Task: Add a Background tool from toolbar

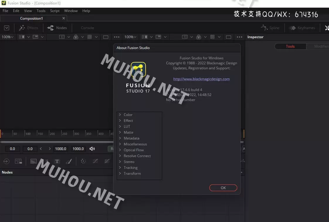Action: [33, 161]
